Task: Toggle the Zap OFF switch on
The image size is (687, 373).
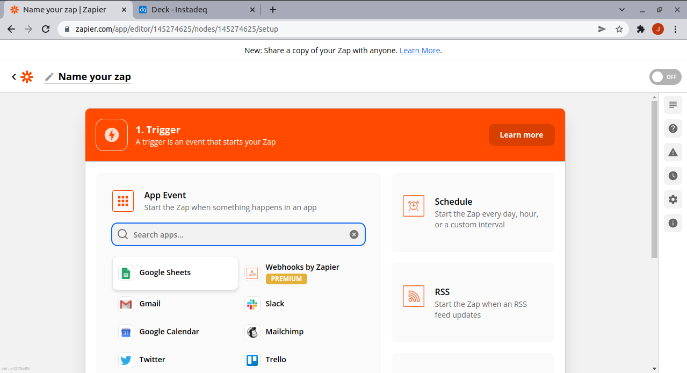Action: point(665,77)
